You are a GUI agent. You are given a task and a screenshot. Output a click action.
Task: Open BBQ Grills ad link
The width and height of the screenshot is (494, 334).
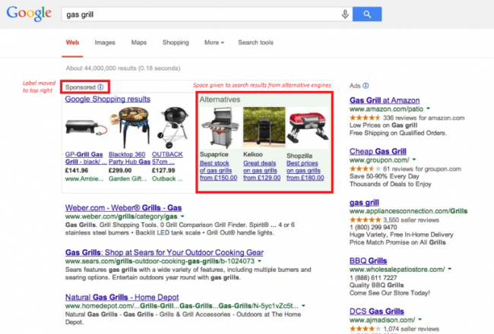pos(368,260)
